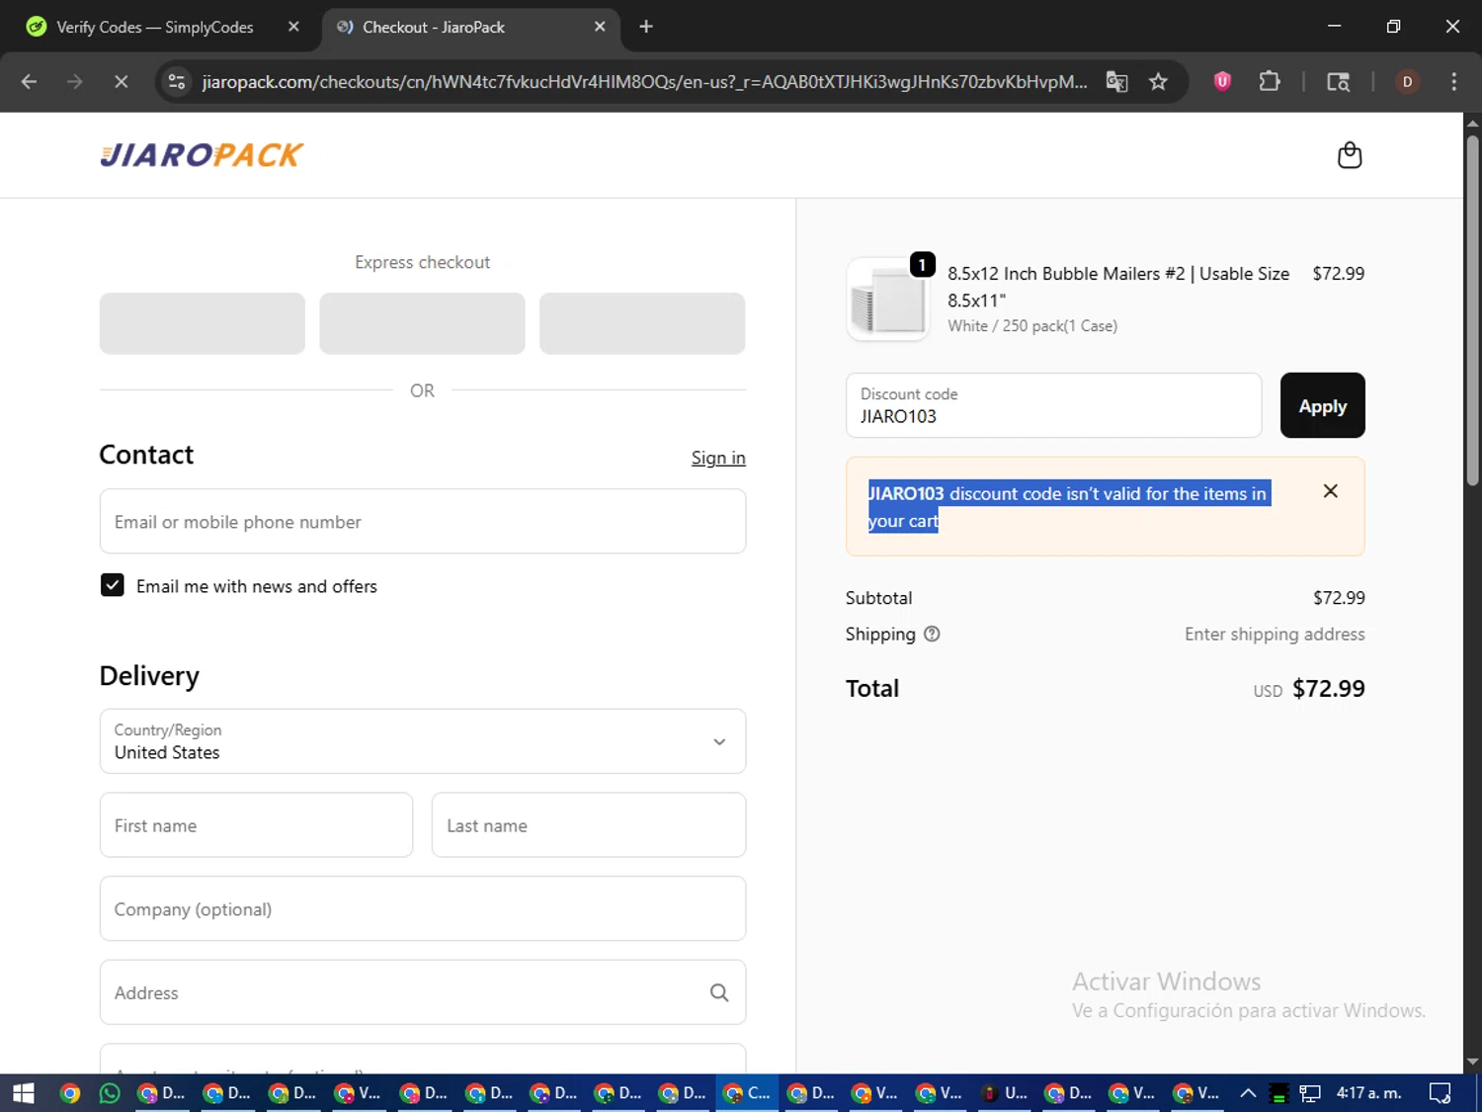Click the Last name field
This screenshot has height=1112, width=1482.
tap(589, 825)
